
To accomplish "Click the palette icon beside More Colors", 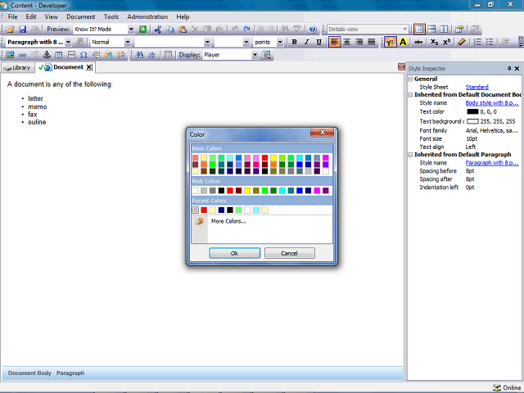I will click(x=200, y=221).
